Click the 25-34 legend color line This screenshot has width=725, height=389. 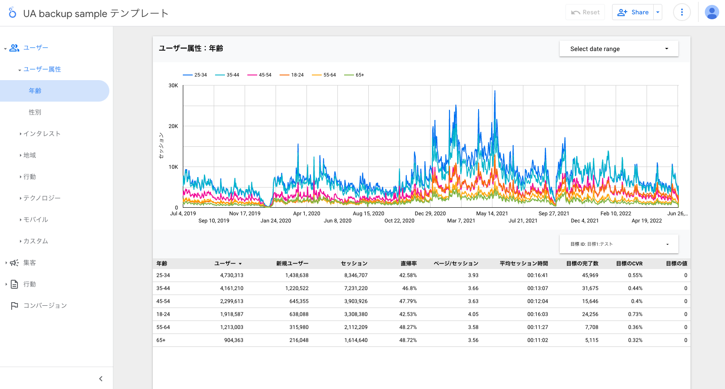click(188, 75)
